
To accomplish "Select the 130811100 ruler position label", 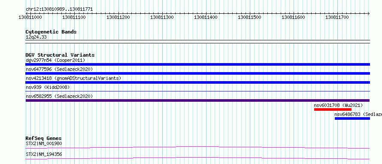I will [74, 17].
